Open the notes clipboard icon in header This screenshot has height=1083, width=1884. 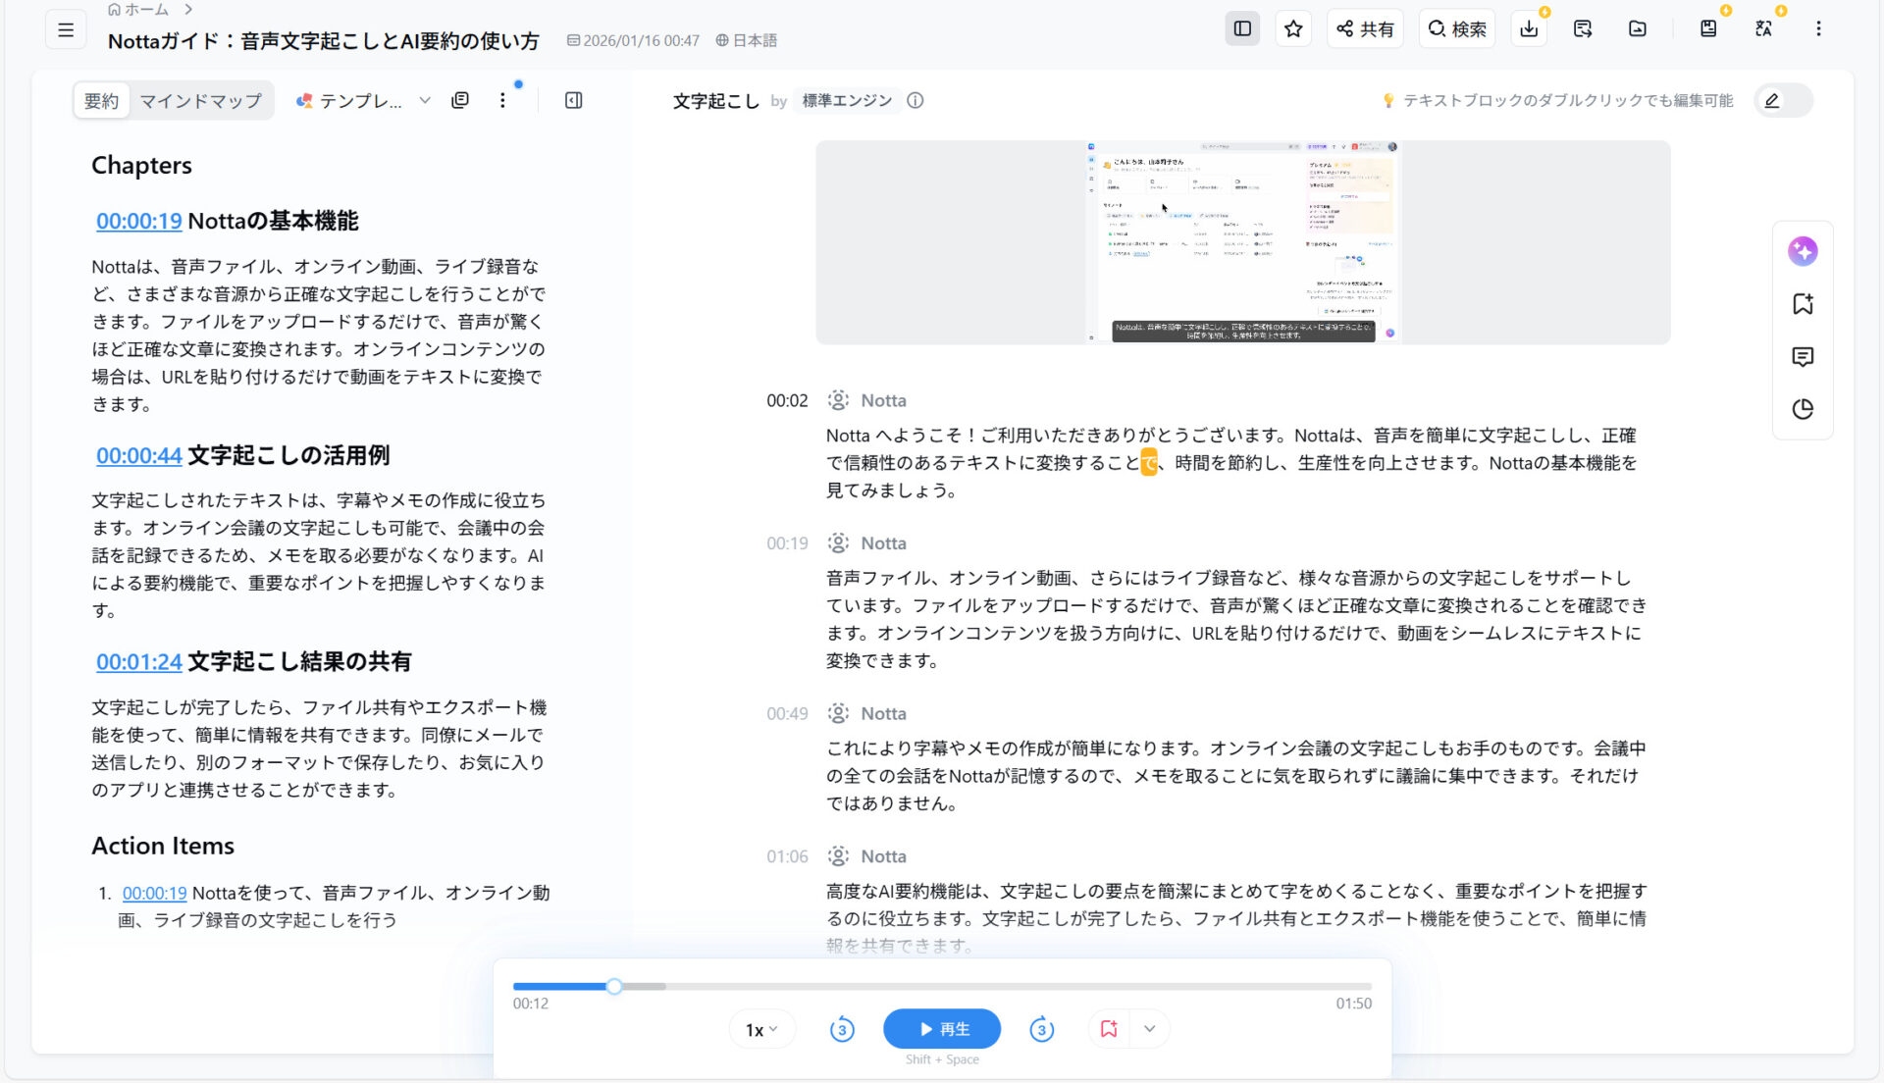pyautogui.click(x=1708, y=28)
